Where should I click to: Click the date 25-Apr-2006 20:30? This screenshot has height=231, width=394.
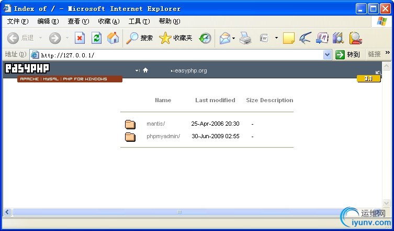[x=216, y=124]
